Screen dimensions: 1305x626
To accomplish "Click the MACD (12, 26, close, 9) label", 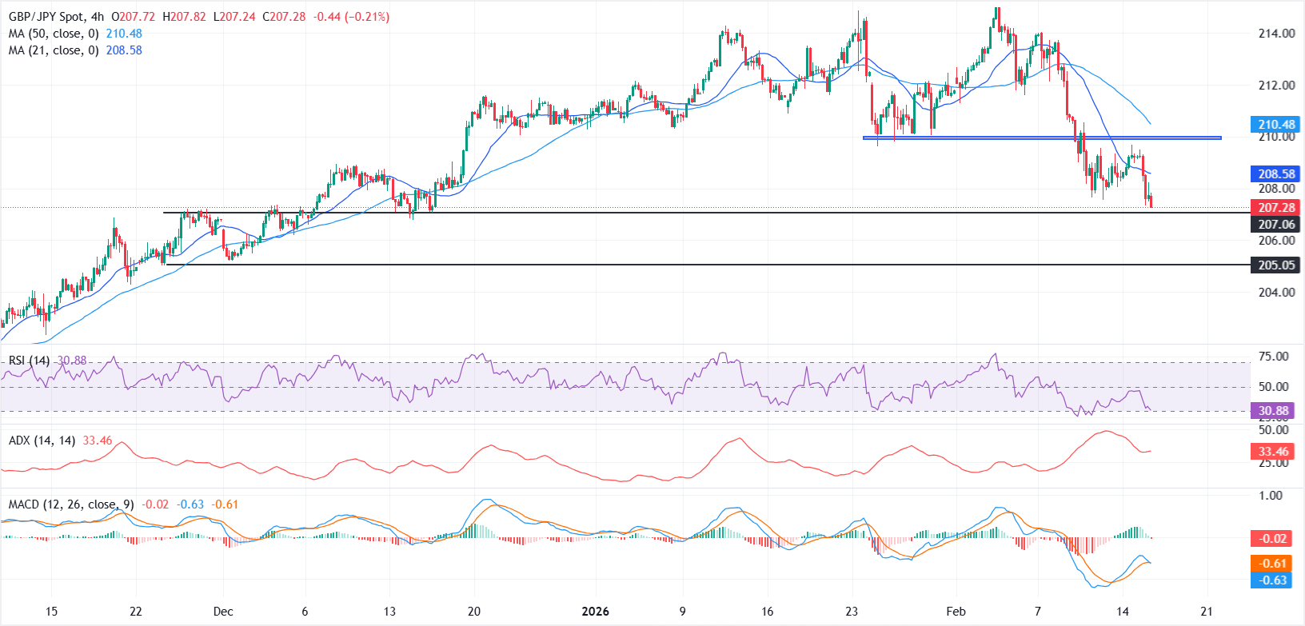I will point(71,504).
